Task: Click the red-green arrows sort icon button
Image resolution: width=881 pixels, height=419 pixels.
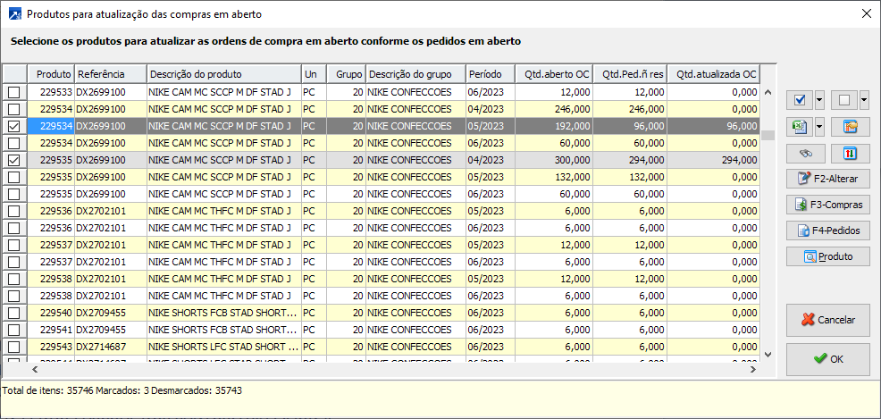Action: 850,153
